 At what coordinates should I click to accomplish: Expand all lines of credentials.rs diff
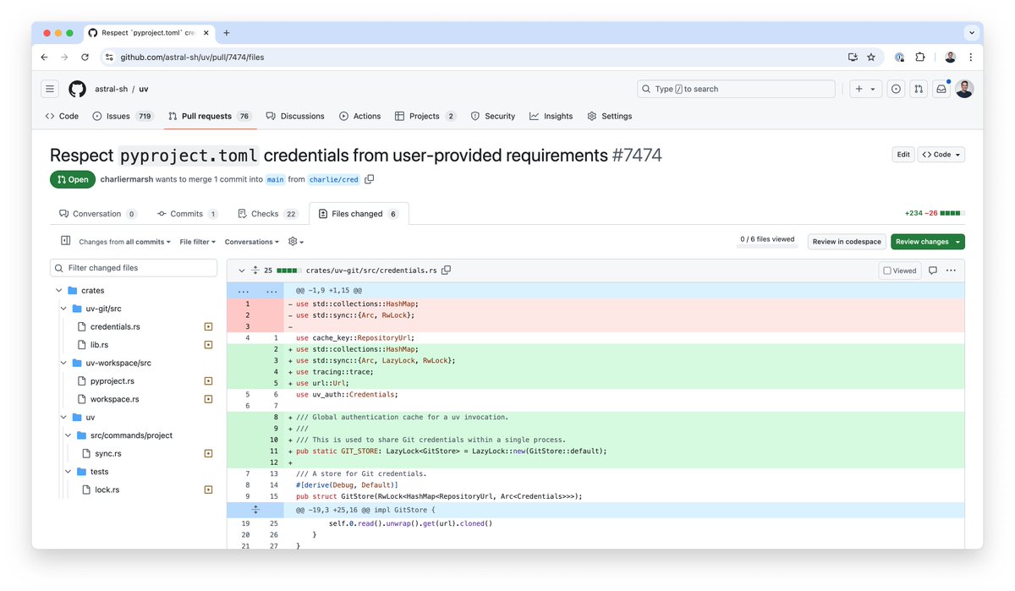click(255, 271)
